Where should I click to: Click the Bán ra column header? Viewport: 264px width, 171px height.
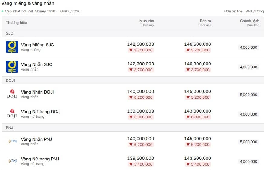[205, 23]
